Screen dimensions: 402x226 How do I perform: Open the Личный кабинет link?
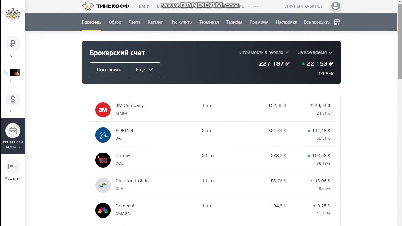[304, 6]
